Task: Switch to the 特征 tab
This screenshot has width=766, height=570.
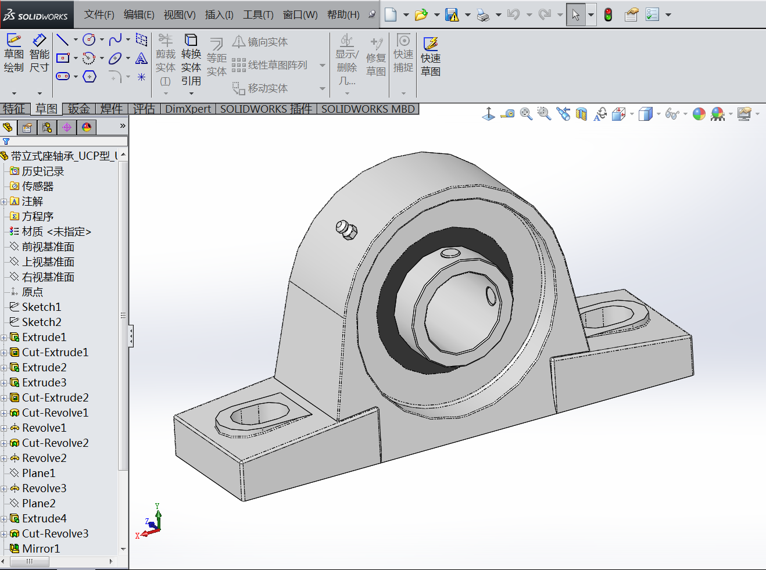Action: (14, 109)
